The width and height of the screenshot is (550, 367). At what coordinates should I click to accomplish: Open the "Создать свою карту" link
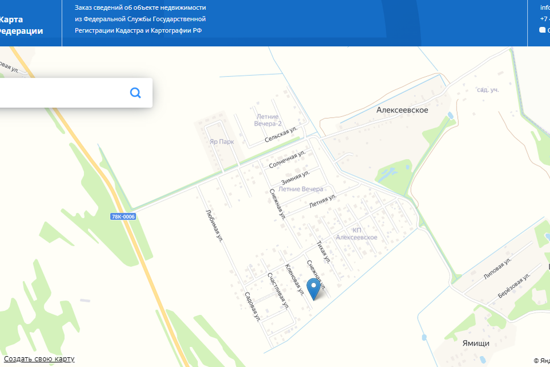(x=39, y=359)
